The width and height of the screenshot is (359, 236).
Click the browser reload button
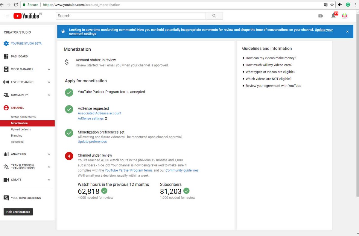(x=16, y=5)
